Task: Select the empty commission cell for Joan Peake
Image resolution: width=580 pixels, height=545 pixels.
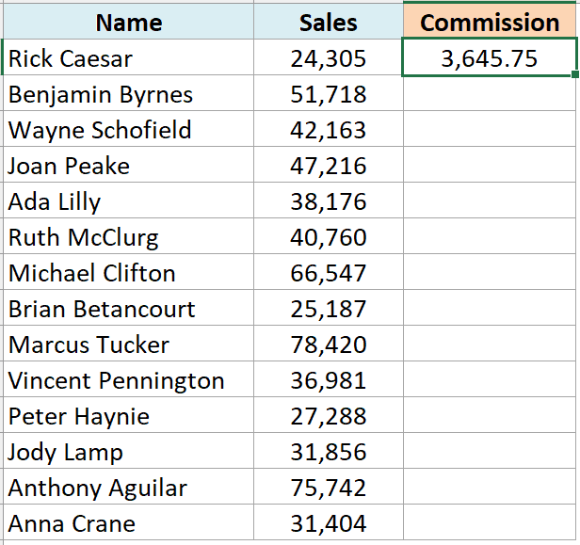Action: pos(489,165)
